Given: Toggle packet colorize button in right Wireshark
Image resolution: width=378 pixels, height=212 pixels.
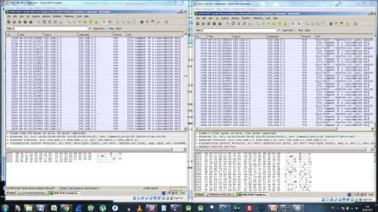Looking at the screenshot, I should point(293,24).
